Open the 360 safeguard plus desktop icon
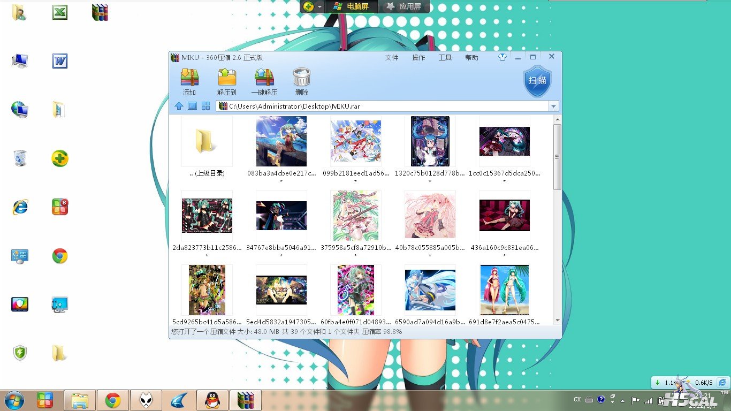The height and width of the screenshot is (411, 731). click(60, 158)
